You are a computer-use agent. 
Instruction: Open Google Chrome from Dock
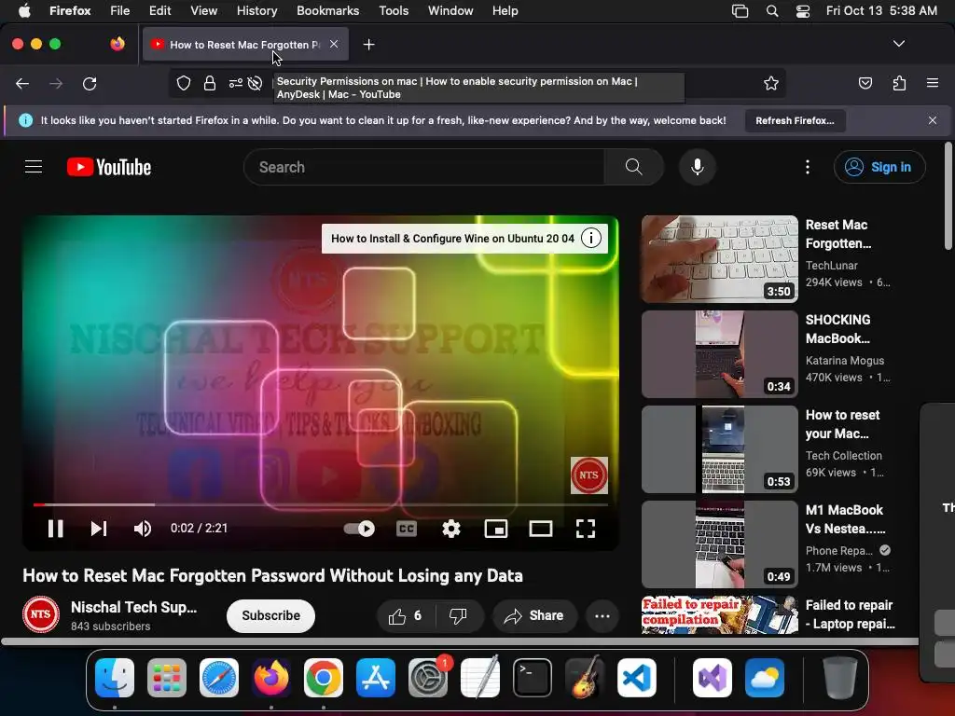coord(324,678)
